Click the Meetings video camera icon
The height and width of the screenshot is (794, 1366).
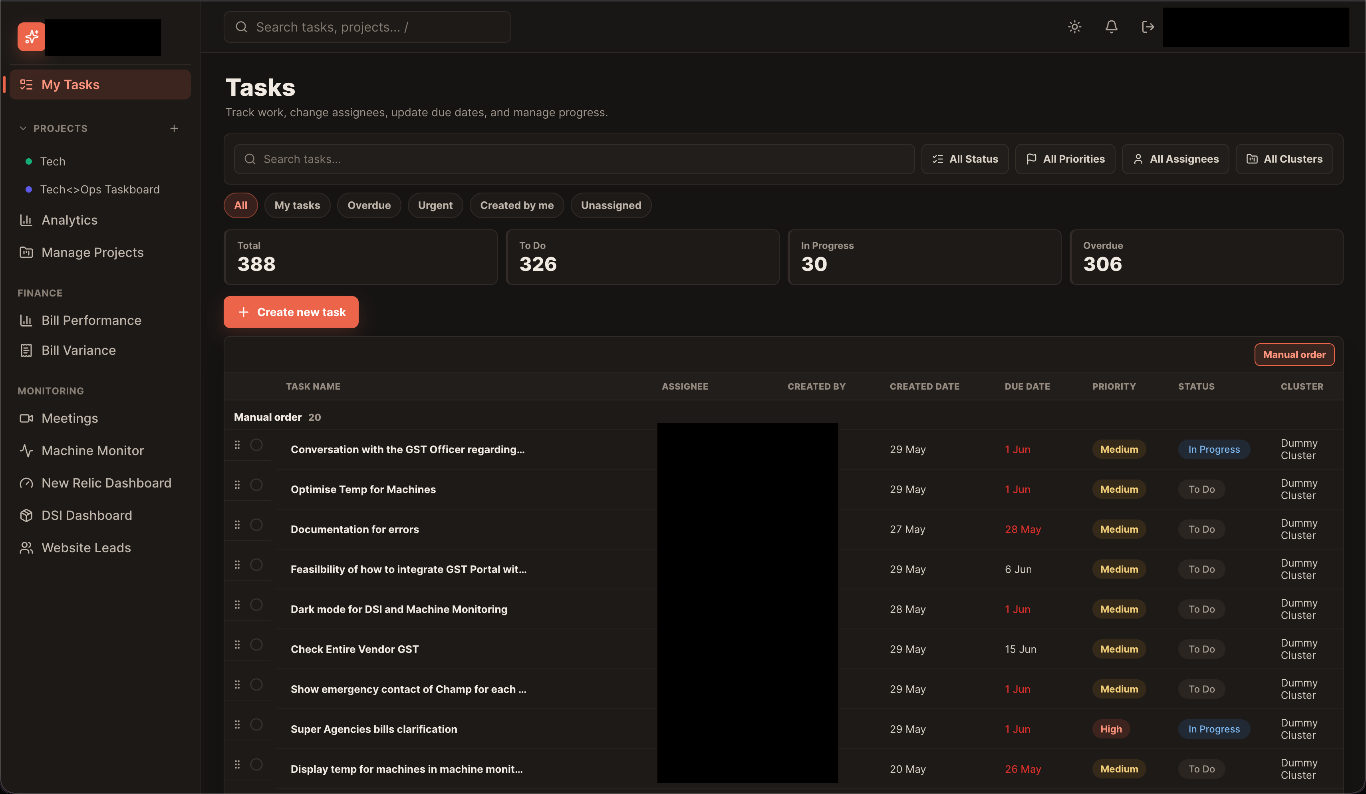(x=26, y=418)
